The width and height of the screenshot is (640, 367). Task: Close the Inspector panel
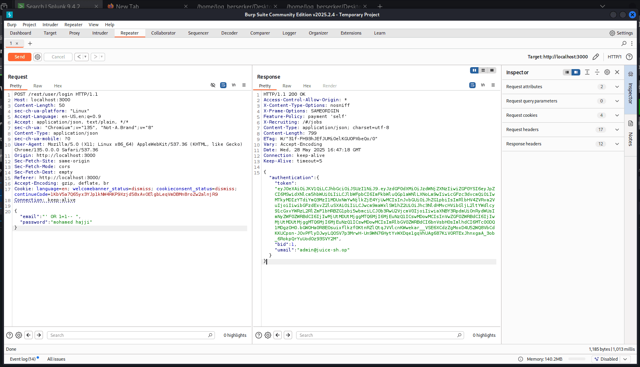[x=617, y=72]
